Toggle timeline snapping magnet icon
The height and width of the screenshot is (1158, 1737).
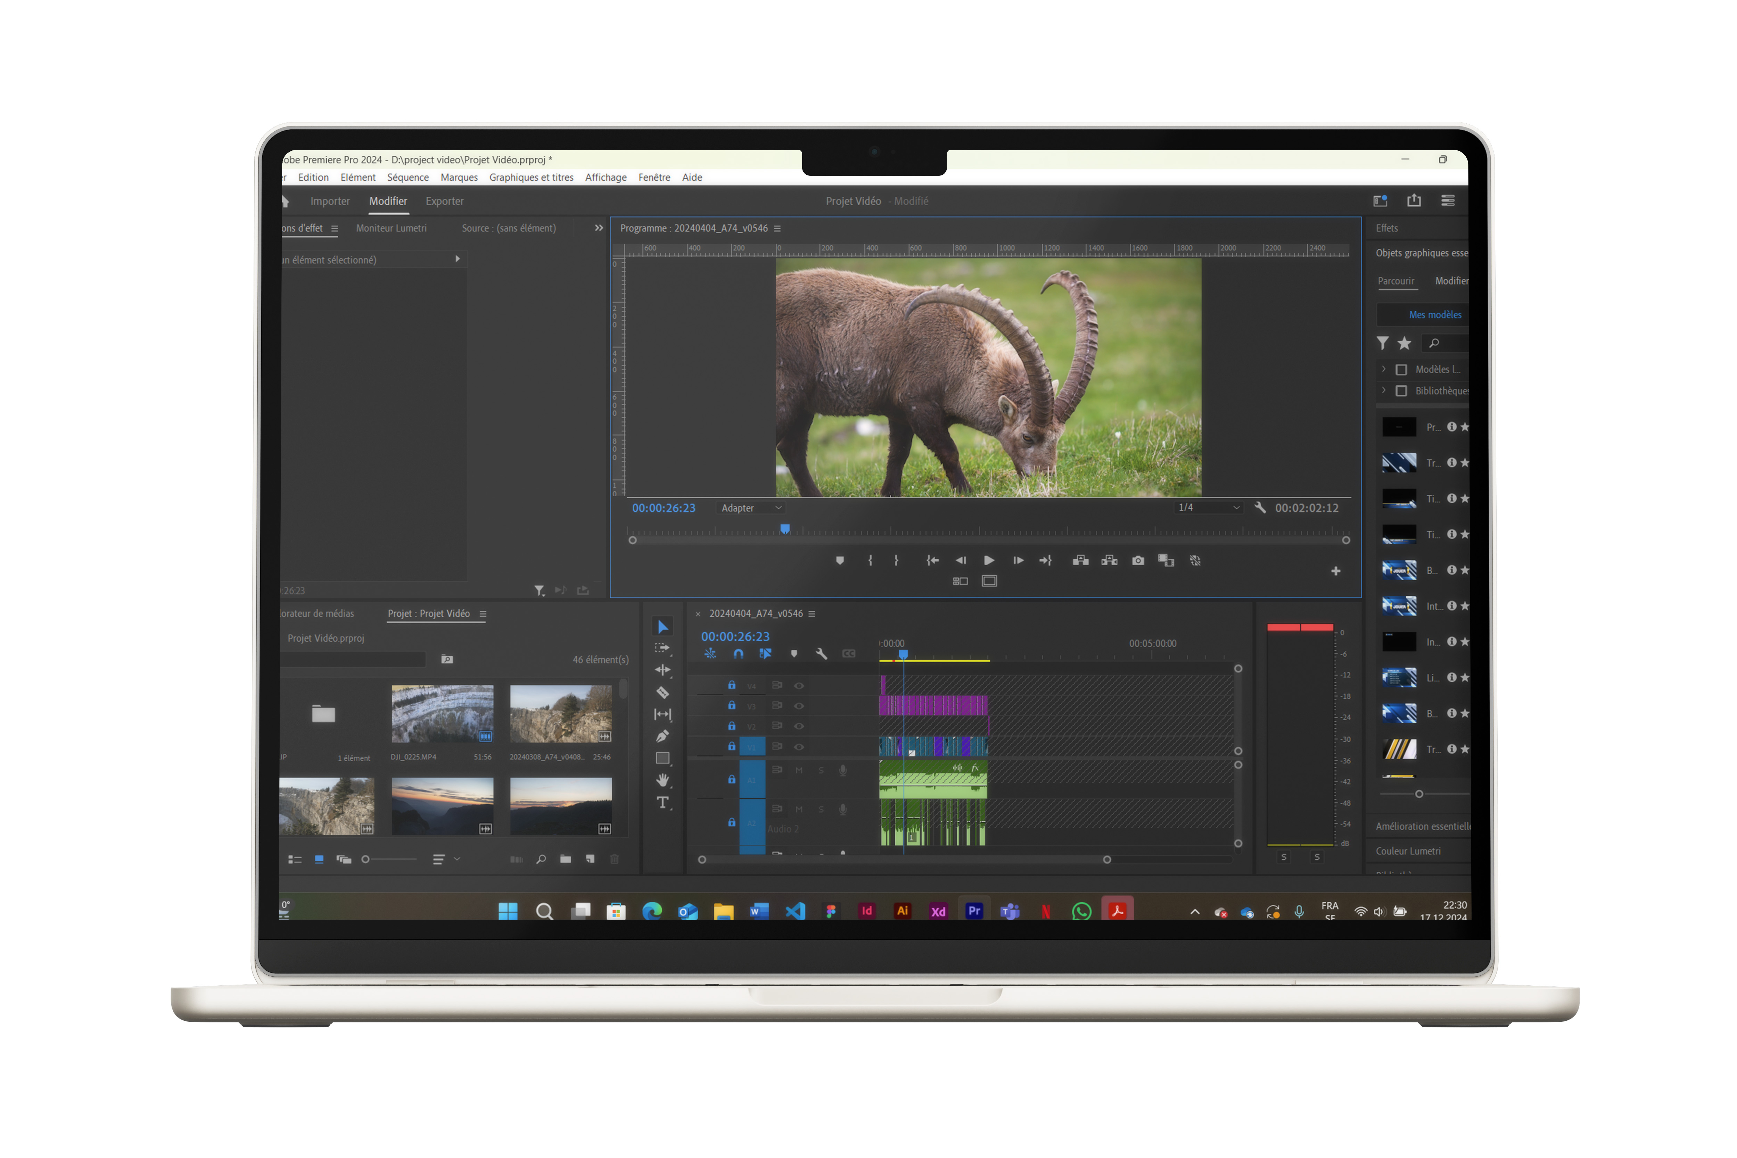tap(738, 654)
